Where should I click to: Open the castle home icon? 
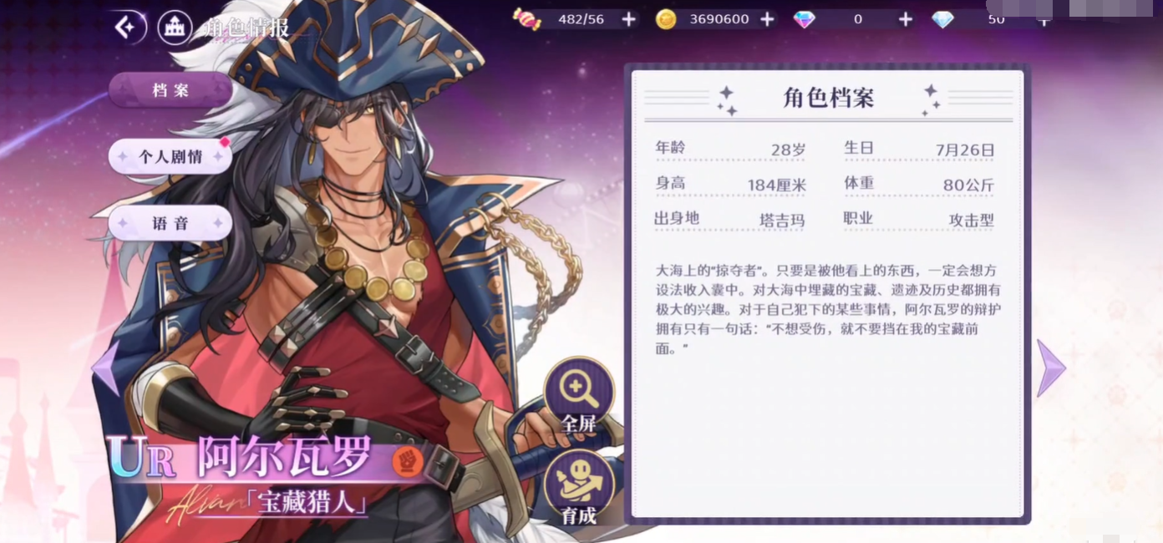tap(175, 28)
